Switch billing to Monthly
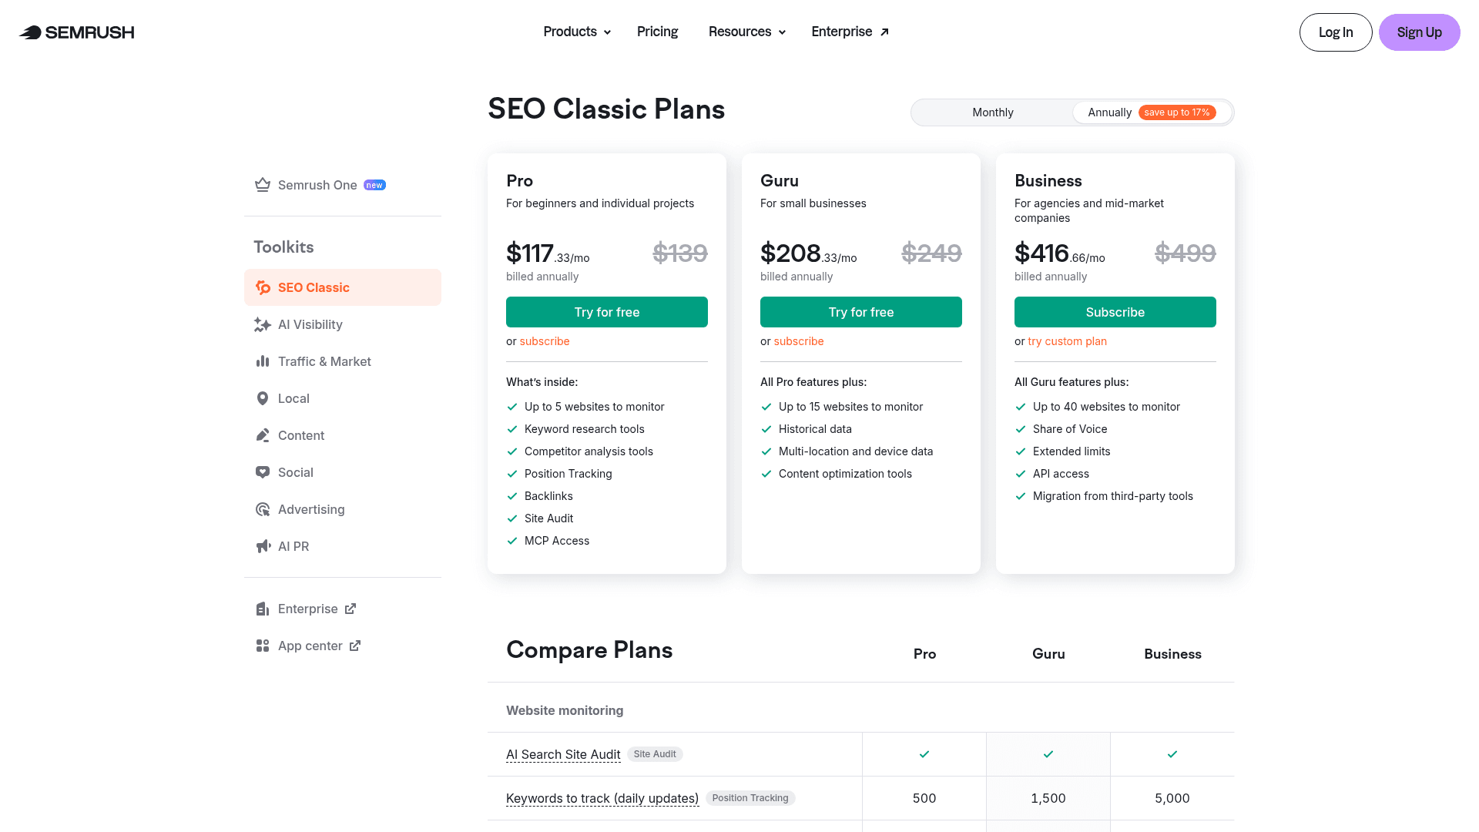Screen dimensions: 1479x832 tap(992, 112)
